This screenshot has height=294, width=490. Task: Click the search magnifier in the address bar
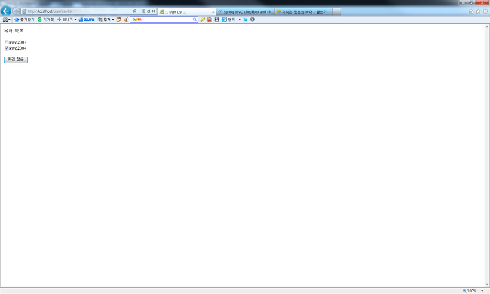click(134, 11)
